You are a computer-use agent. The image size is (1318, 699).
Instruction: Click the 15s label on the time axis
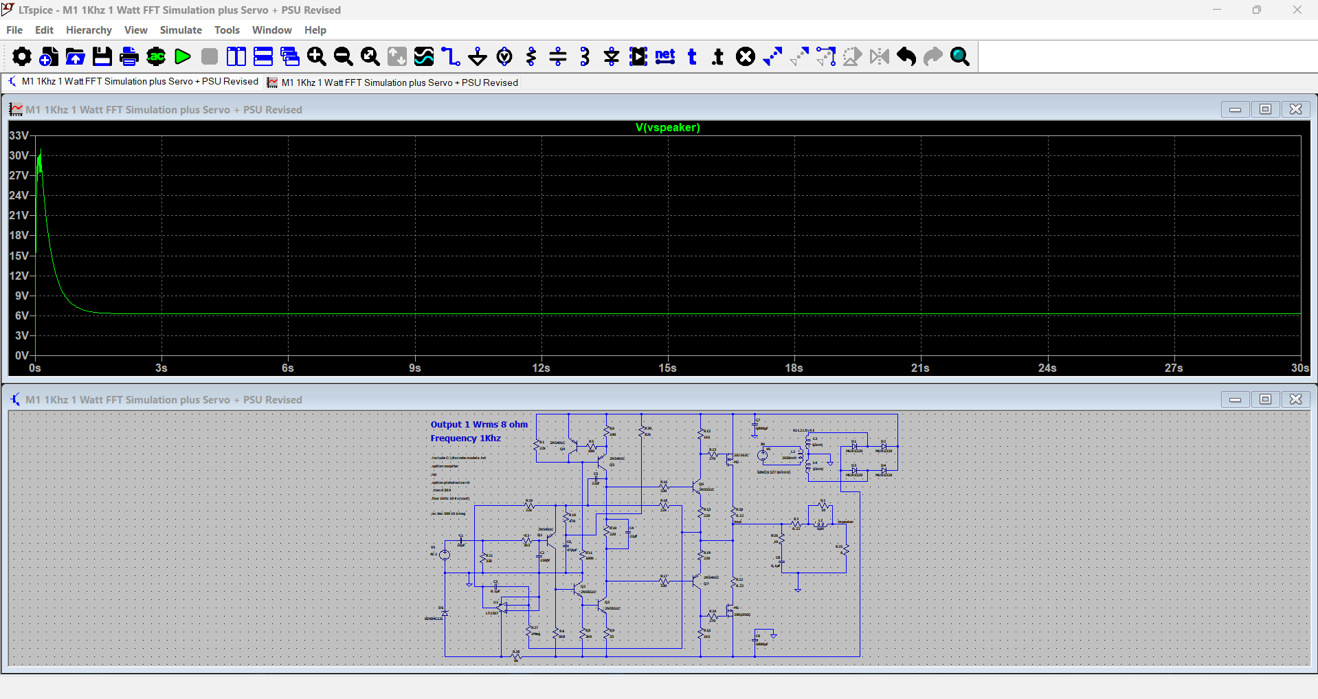(667, 368)
